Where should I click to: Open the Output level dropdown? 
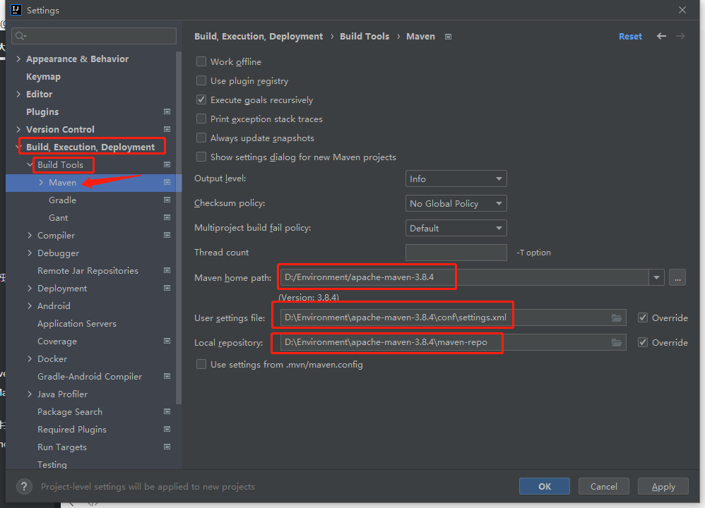coord(456,179)
